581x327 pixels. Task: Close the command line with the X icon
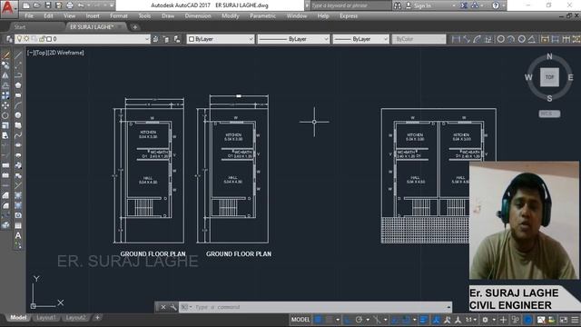coord(163,307)
